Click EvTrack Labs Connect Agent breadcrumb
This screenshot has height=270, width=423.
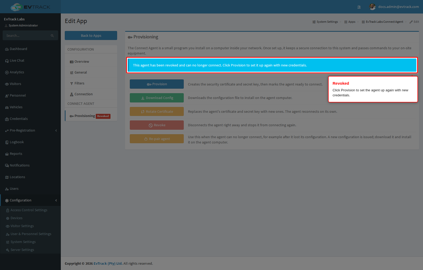click(383, 22)
